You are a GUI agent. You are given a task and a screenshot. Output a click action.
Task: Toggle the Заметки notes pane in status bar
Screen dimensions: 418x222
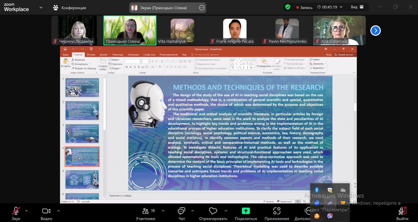pyautogui.click(x=268, y=202)
